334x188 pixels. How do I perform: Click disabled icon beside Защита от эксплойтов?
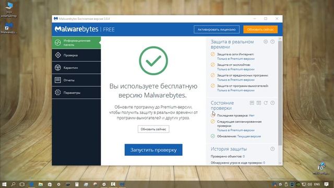pos(213,65)
